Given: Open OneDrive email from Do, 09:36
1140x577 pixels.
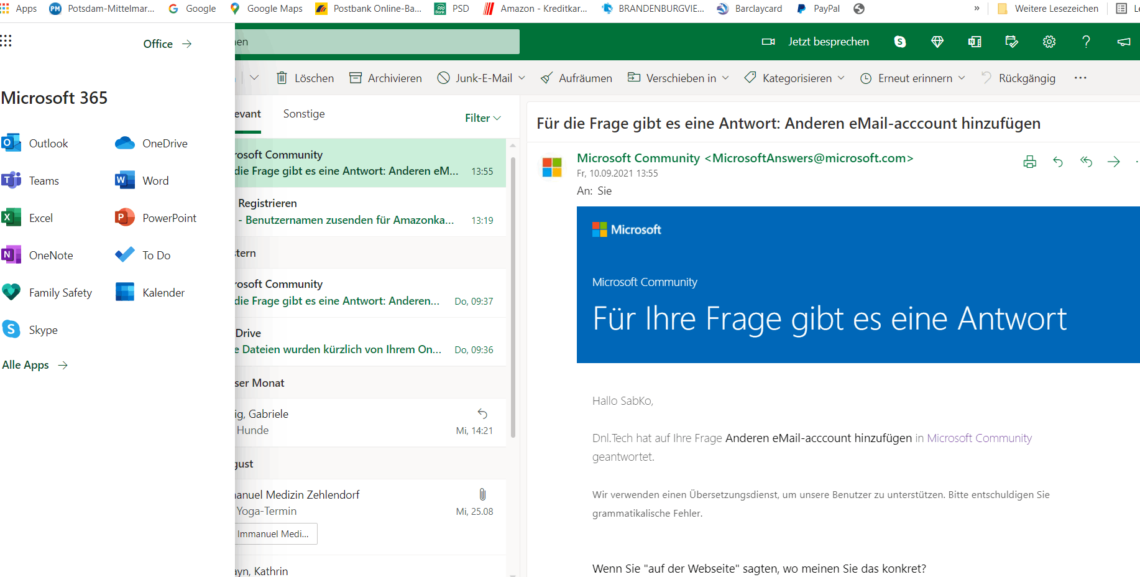Looking at the screenshot, I should [x=370, y=341].
